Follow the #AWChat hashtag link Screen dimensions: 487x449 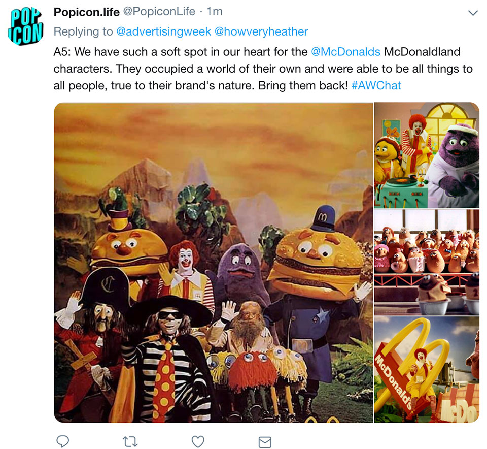coord(376,85)
